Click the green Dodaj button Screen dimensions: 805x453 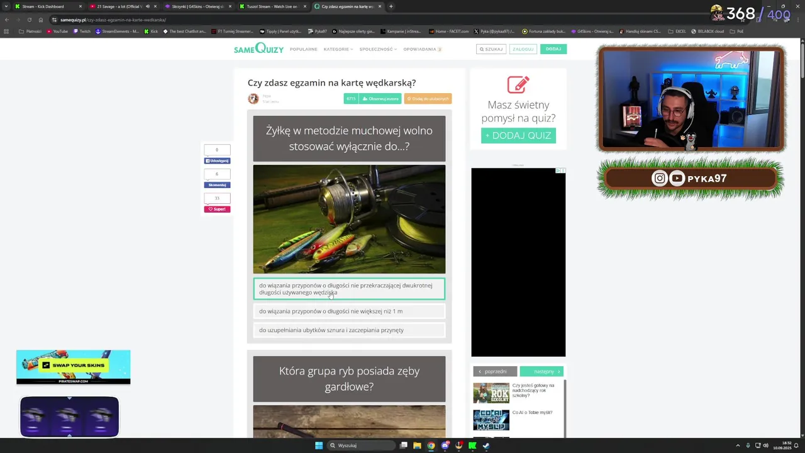coord(553,49)
